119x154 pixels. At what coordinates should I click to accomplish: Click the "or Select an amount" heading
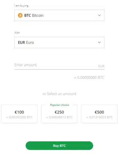(x=59, y=94)
